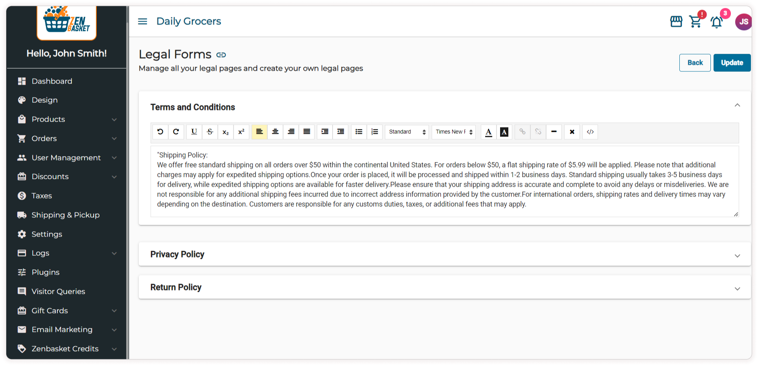
Task: Open the shopping cart icon
Action: click(695, 22)
